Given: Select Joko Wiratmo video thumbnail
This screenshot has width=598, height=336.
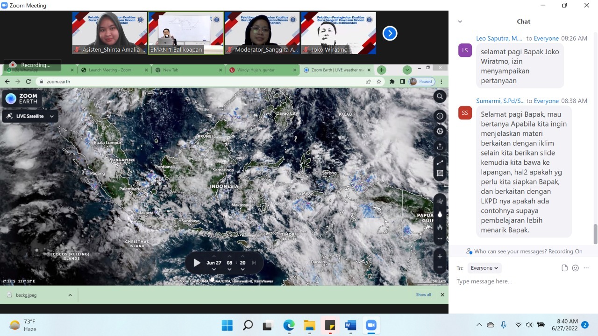Looking at the screenshot, I should click(338, 33).
